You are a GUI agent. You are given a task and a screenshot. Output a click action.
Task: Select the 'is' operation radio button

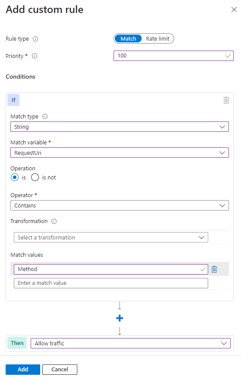15,177
